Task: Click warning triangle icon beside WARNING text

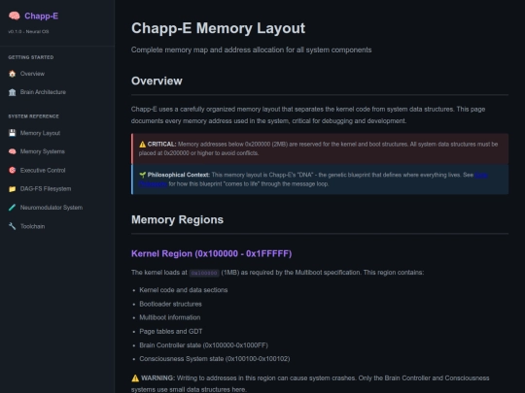Action: coord(135,378)
